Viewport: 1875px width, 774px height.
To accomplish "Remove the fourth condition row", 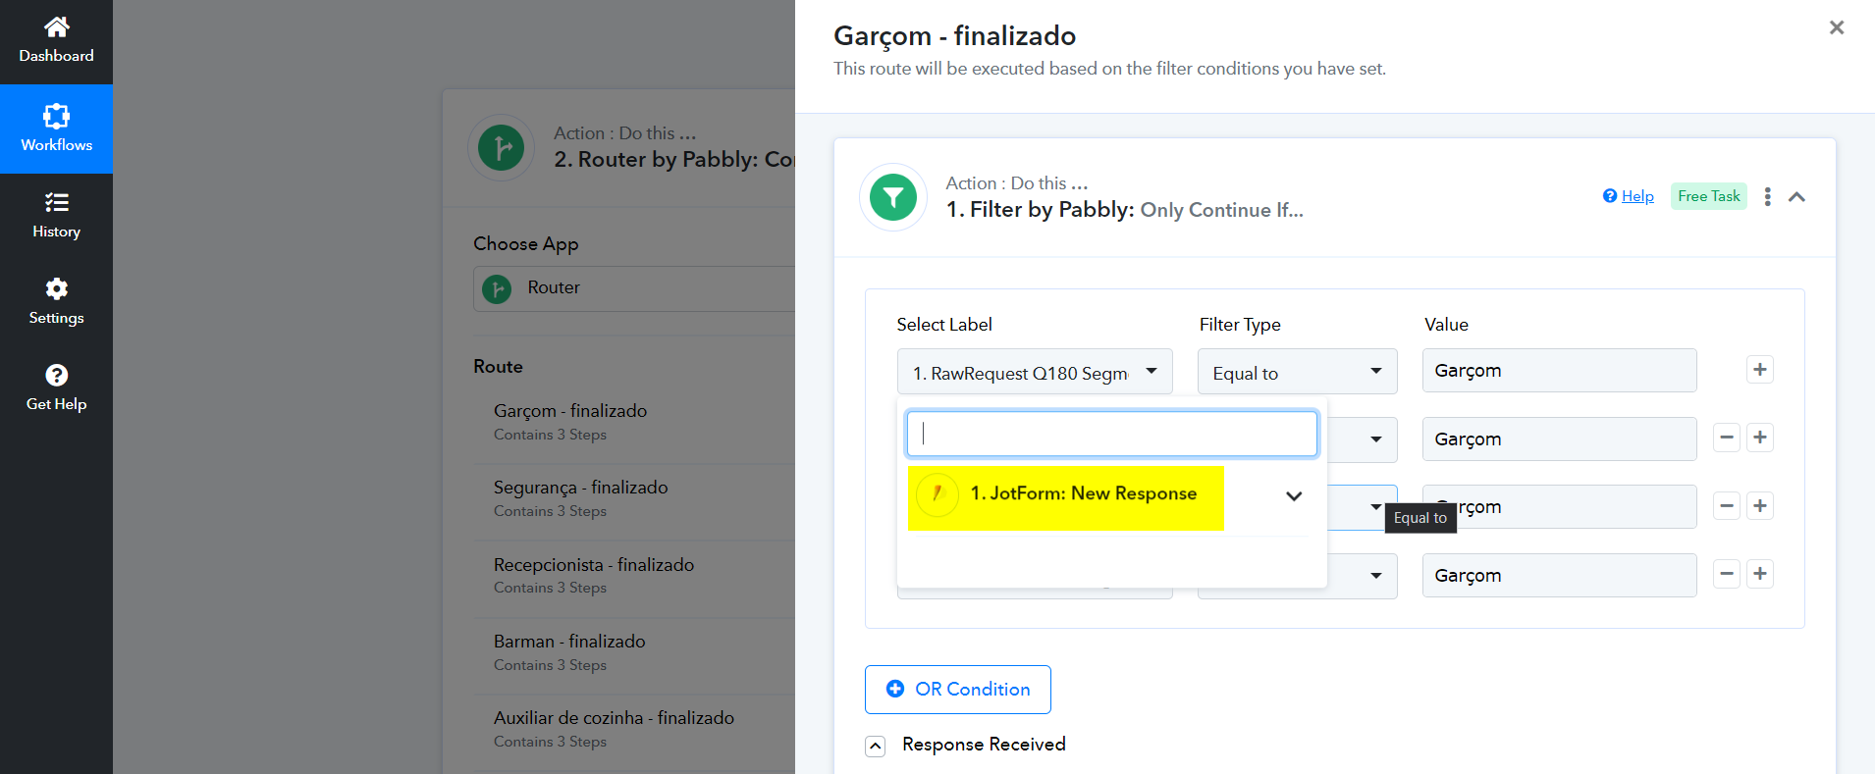I will (x=1727, y=574).
